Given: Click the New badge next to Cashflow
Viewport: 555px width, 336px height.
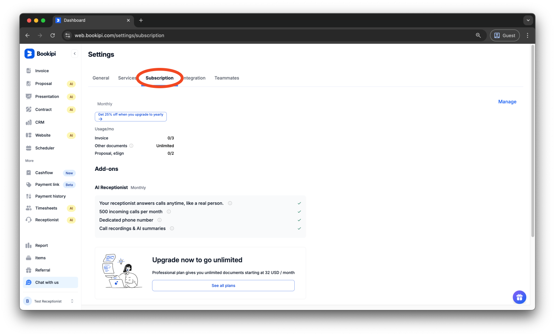Looking at the screenshot, I should 69,173.
